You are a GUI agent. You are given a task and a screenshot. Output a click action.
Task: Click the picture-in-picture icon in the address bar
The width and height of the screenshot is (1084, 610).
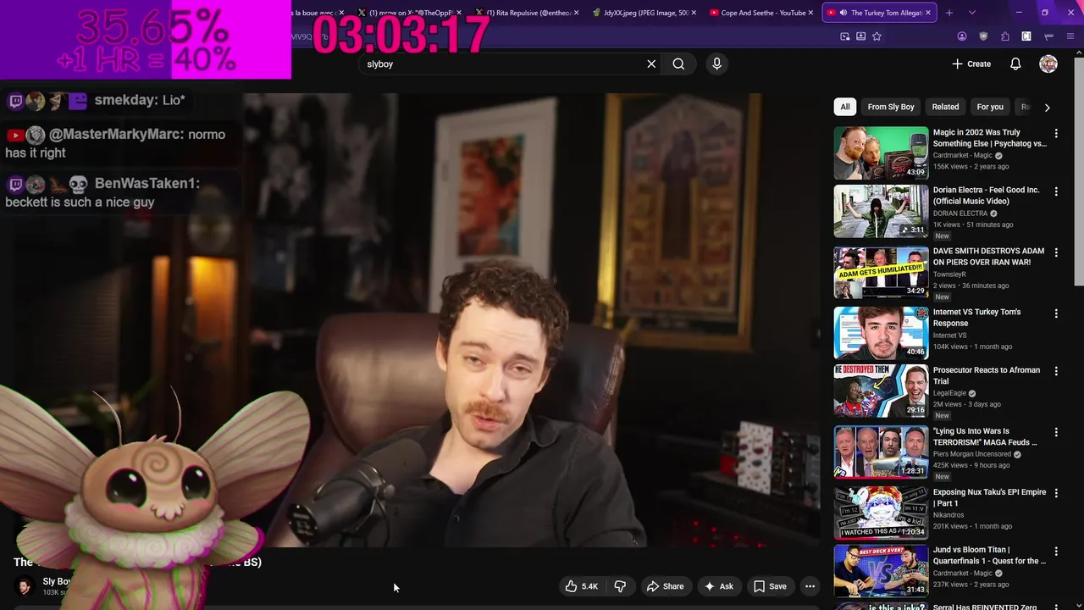[x=844, y=36]
